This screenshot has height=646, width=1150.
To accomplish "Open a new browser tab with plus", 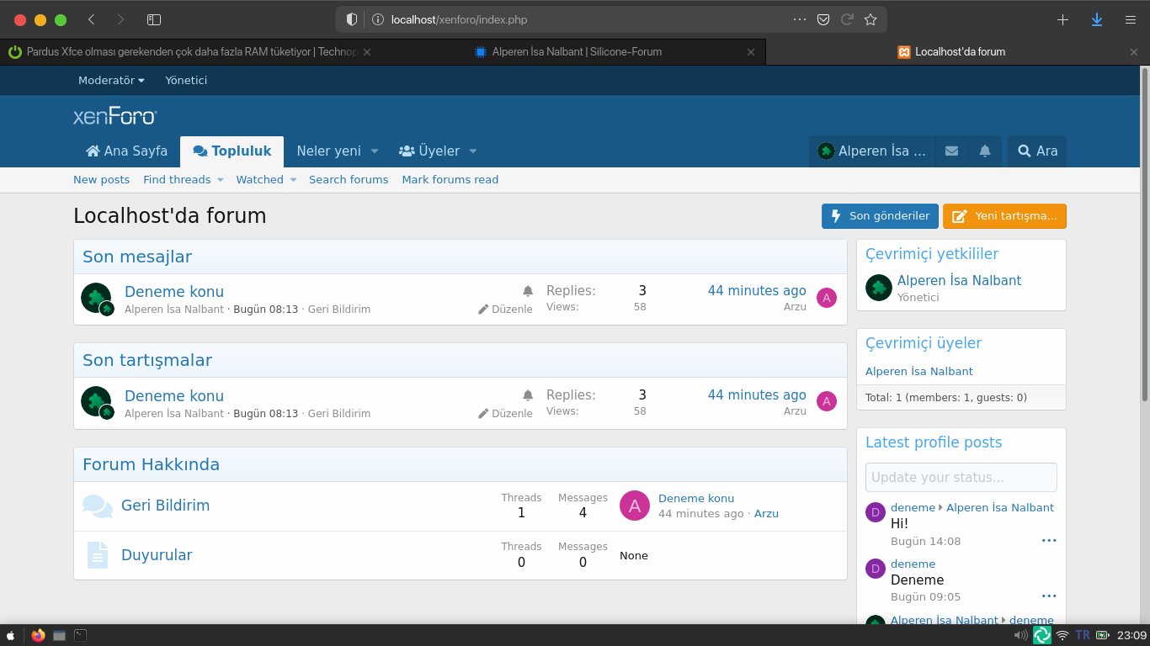I will (1062, 19).
